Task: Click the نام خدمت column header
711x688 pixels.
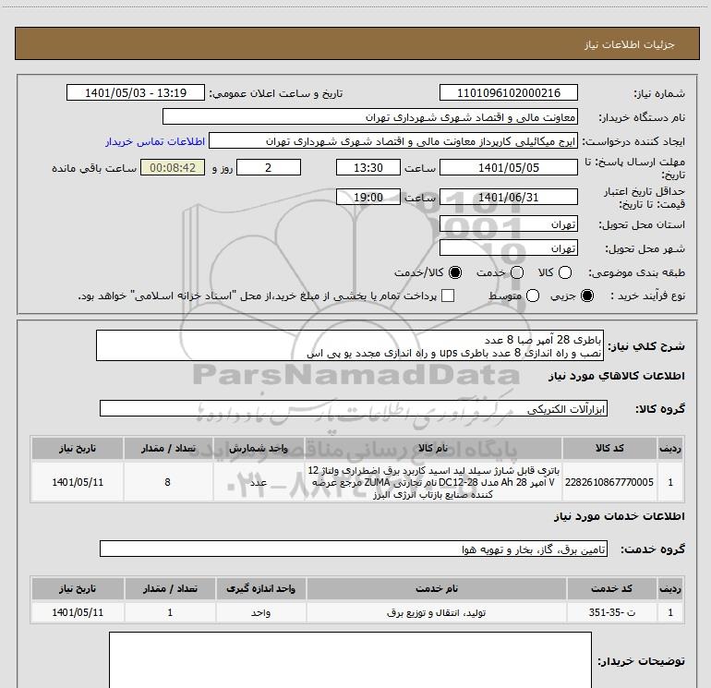Action: 436,588
